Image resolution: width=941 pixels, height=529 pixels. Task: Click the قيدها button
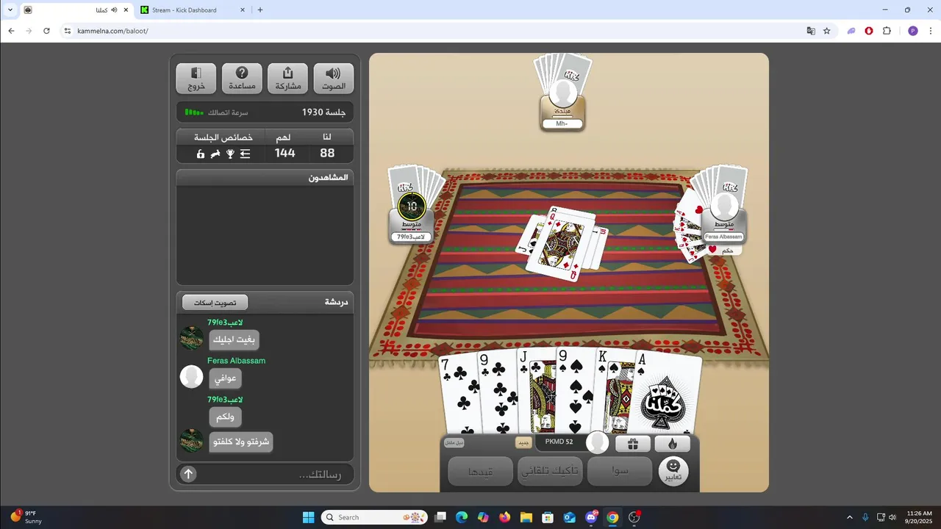pos(480,471)
